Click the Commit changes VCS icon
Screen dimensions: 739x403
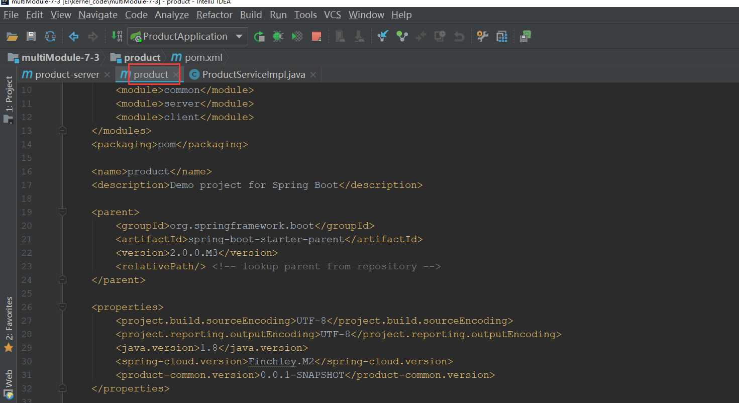402,36
